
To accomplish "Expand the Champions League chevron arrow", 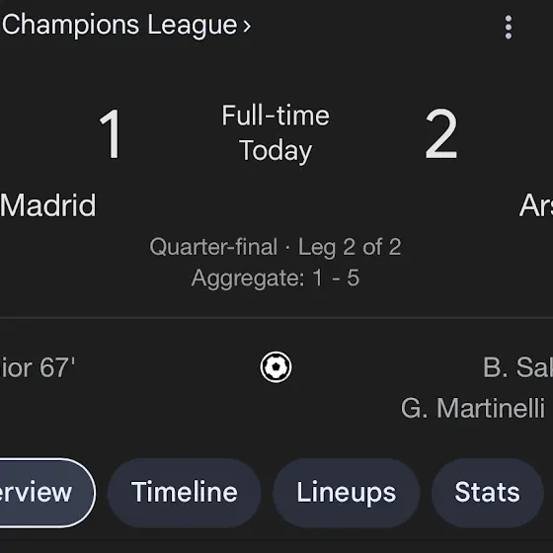I will tap(247, 27).
